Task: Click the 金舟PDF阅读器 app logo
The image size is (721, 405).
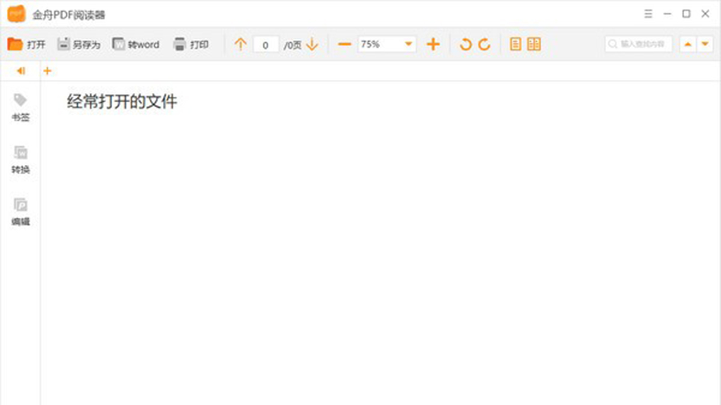Action: pos(16,14)
